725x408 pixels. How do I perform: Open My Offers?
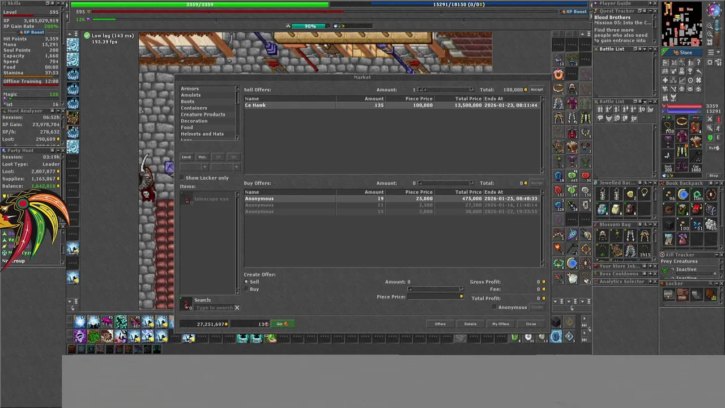pos(500,324)
